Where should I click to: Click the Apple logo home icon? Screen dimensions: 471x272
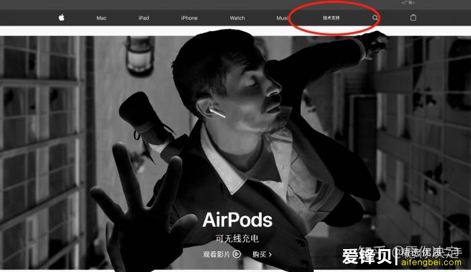tap(61, 18)
